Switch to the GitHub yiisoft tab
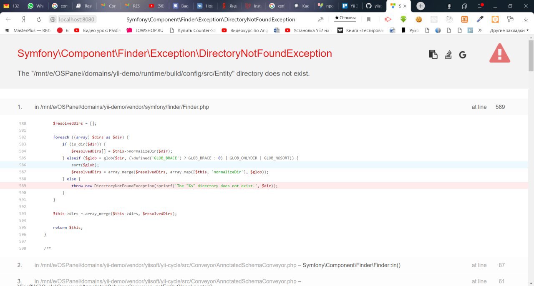This screenshot has width=534, height=286. click(374, 6)
